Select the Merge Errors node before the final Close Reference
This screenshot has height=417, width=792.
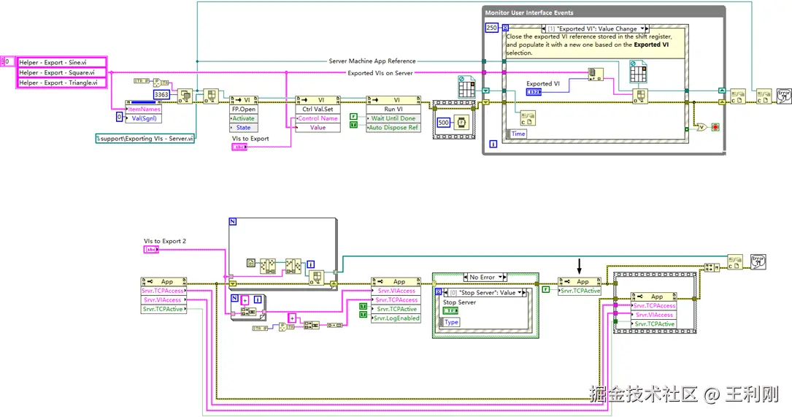coord(712,267)
